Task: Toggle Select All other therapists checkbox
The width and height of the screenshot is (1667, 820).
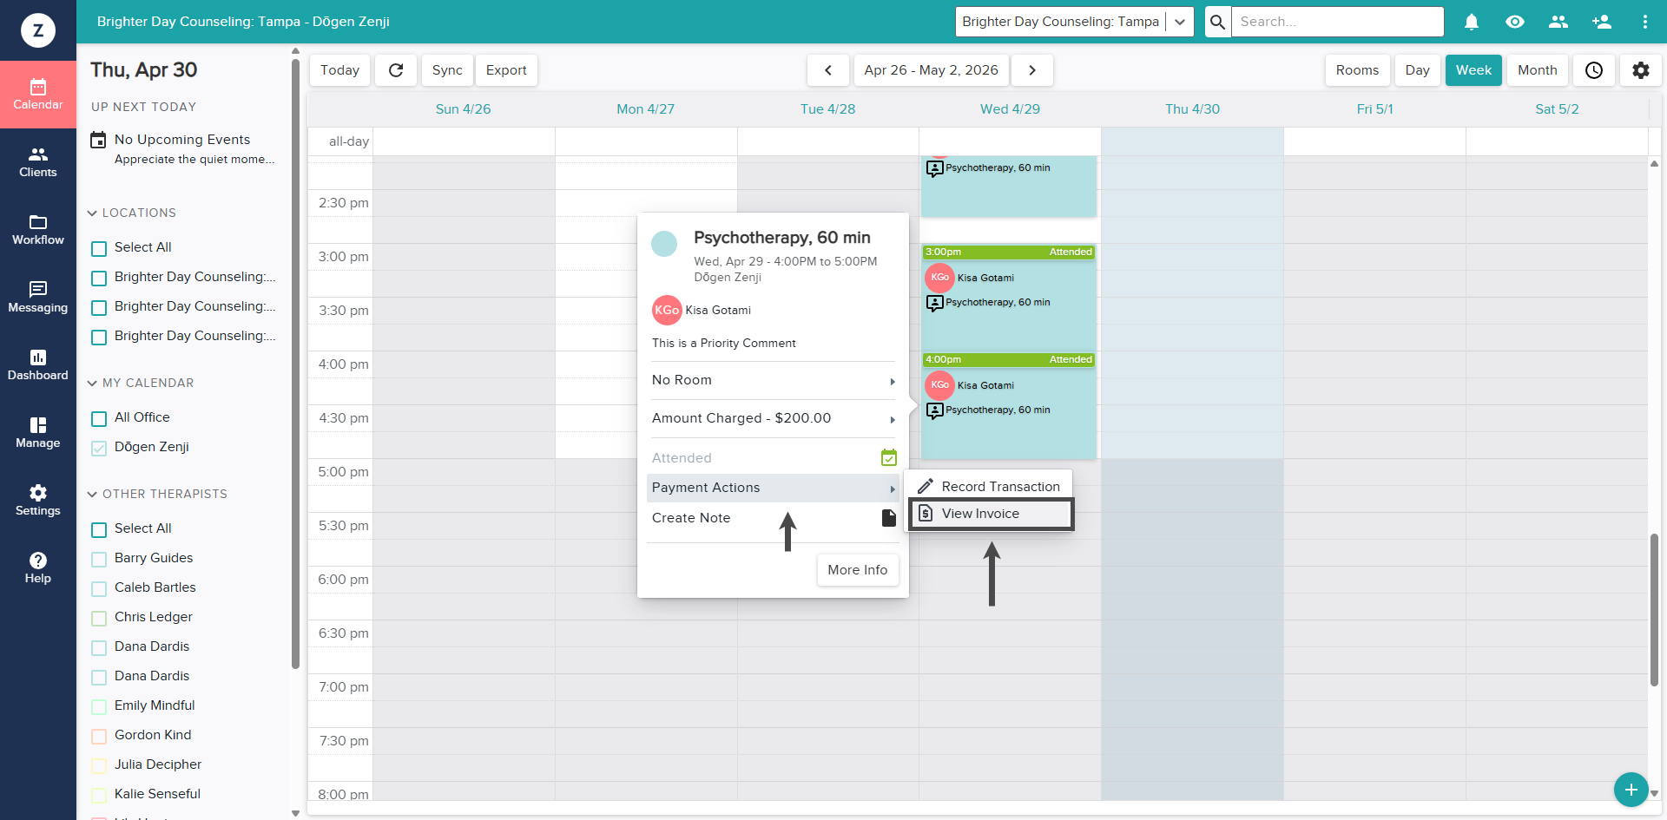Action: (x=99, y=530)
